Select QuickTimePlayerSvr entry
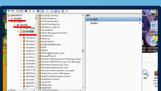161x91 pixels. pyautogui.click(x=51, y=24)
